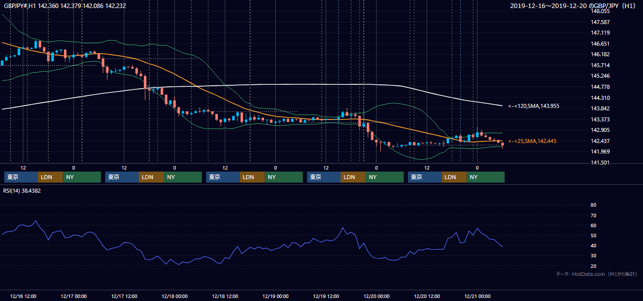This screenshot has width=643, height=301.
Task: Click the RSI 60 scale value
Action: pos(593,225)
